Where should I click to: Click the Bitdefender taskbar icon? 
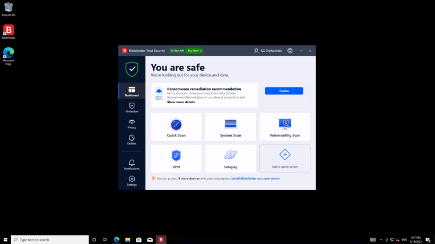click(161, 240)
